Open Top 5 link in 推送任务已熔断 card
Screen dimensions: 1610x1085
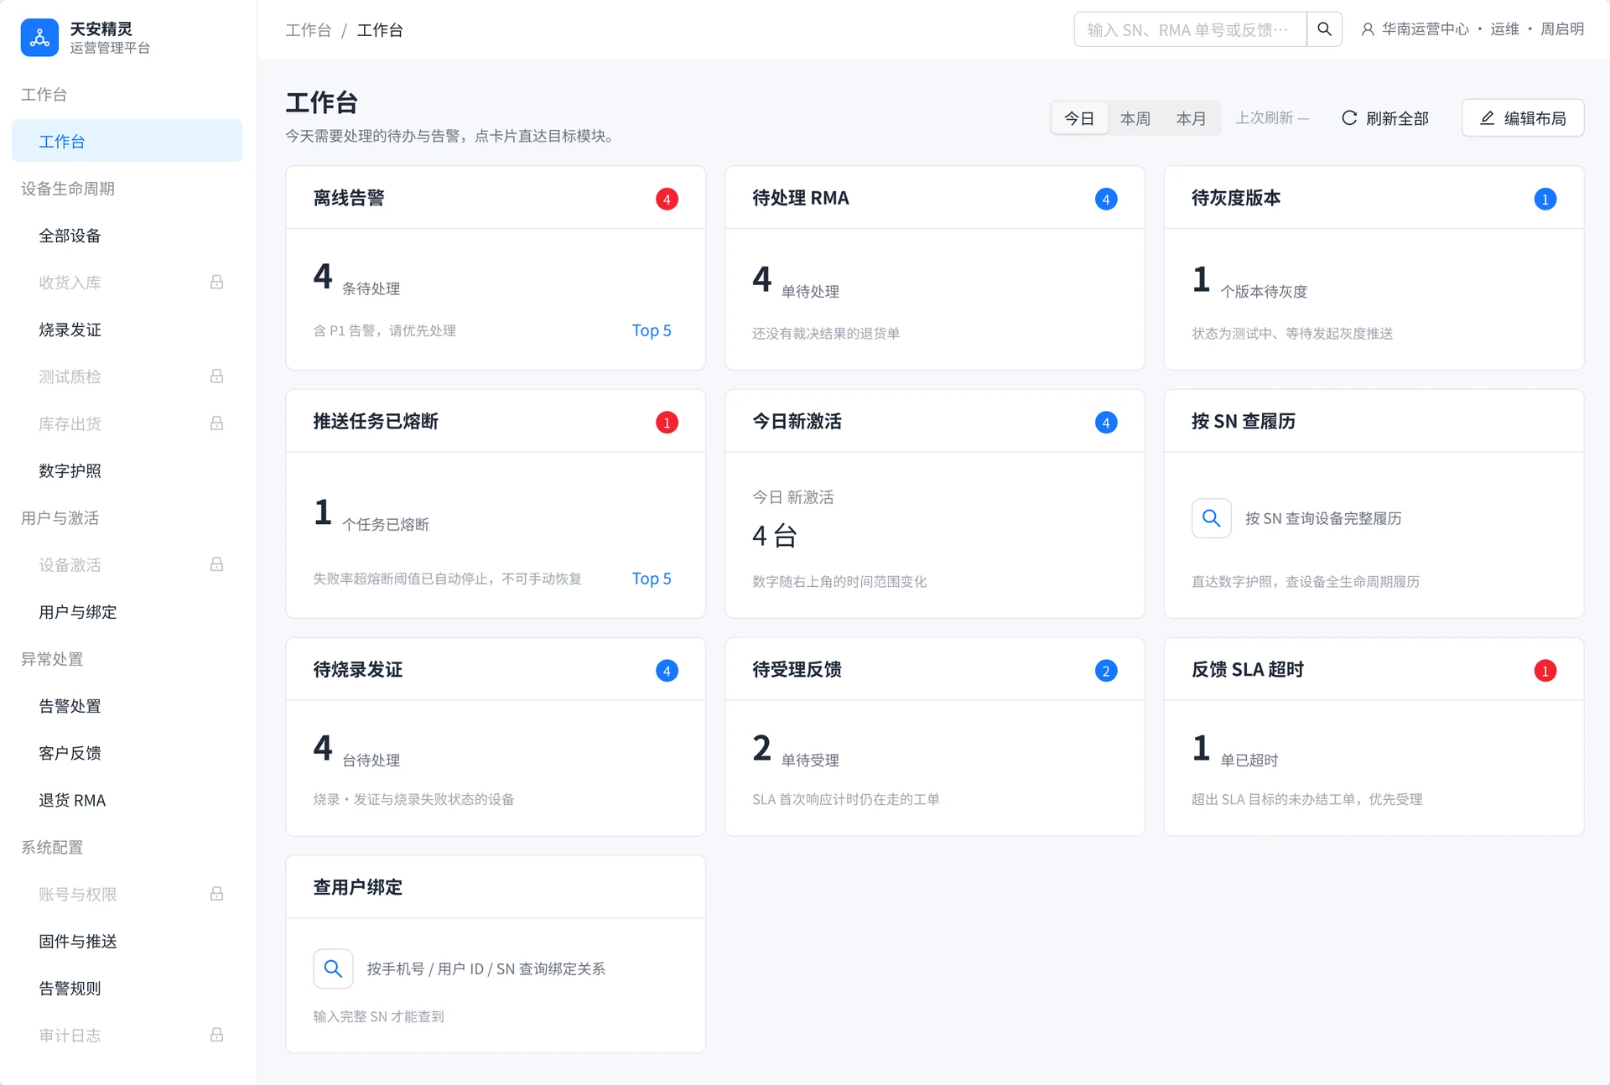click(x=652, y=579)
